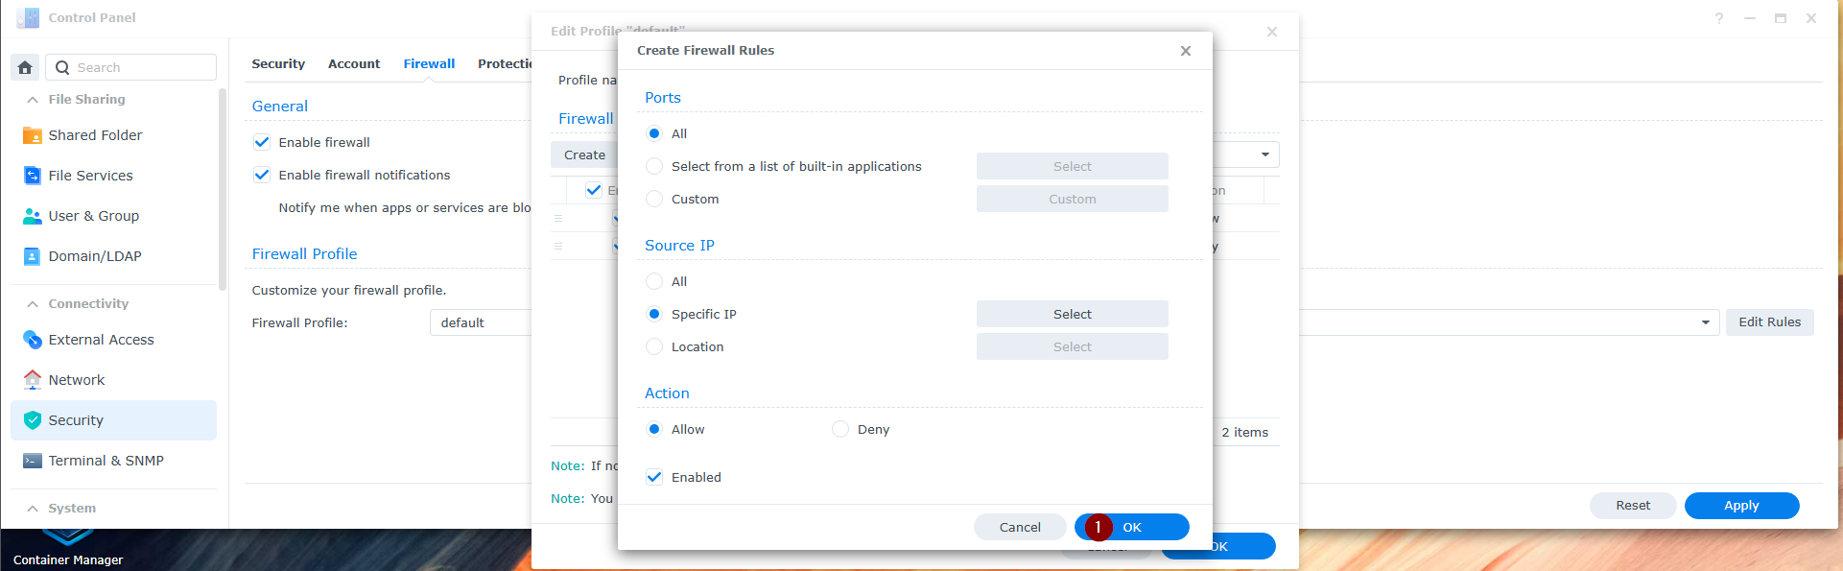
Task: Toggle Enable firewall notifications checkbox
Action: coord(262,175)
